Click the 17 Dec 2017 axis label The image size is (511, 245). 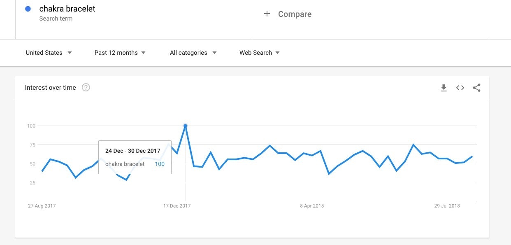(x=177, y=206)
